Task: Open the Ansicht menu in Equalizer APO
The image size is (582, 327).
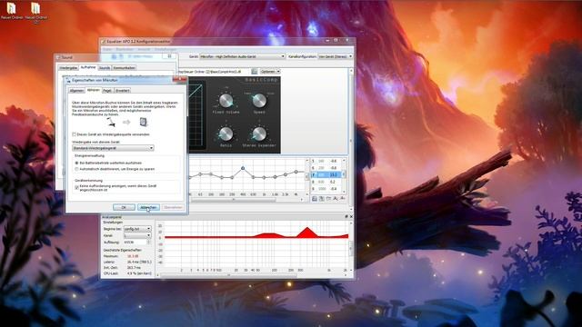Action: pos(144,49)
